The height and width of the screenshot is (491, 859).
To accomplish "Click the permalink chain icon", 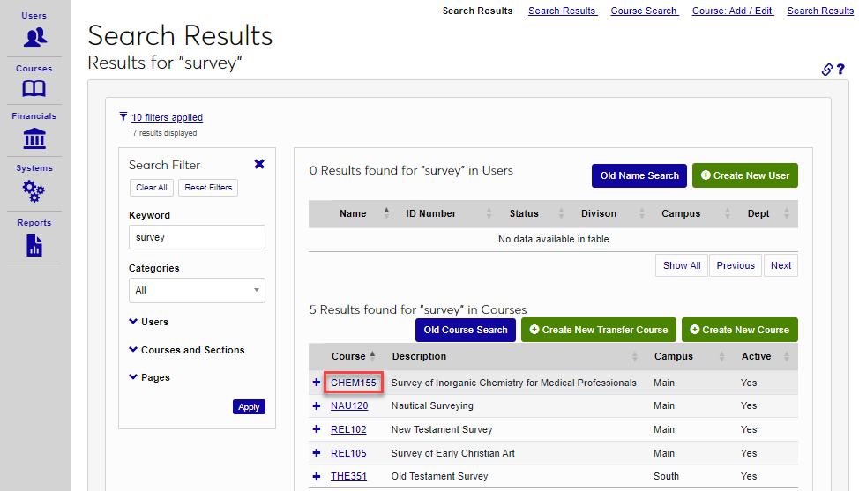I will [826, 70].
